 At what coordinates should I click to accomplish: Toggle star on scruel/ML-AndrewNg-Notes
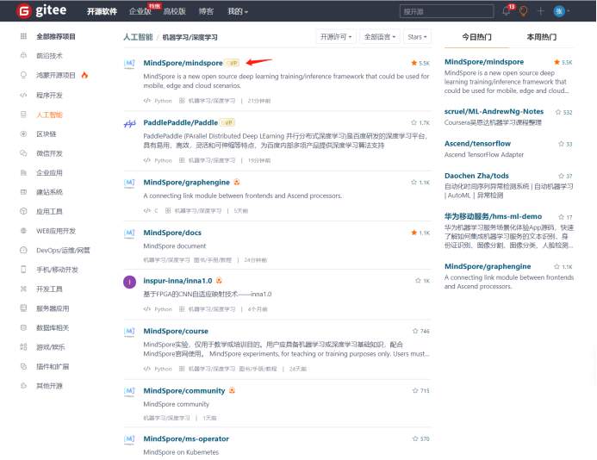coord(558,112)
